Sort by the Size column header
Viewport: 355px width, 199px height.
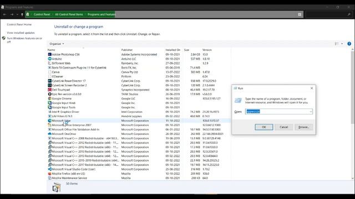click(186, 50)
